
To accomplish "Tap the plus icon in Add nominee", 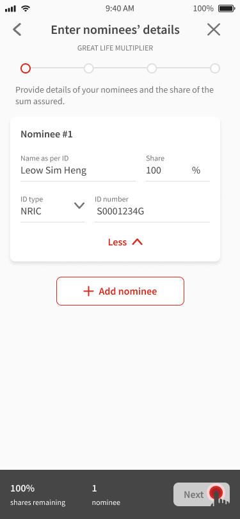I will 88,291.
